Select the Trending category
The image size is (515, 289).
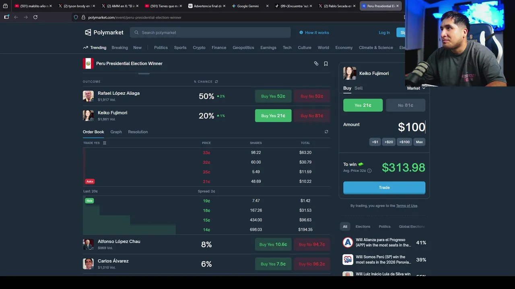click(95, 47)
